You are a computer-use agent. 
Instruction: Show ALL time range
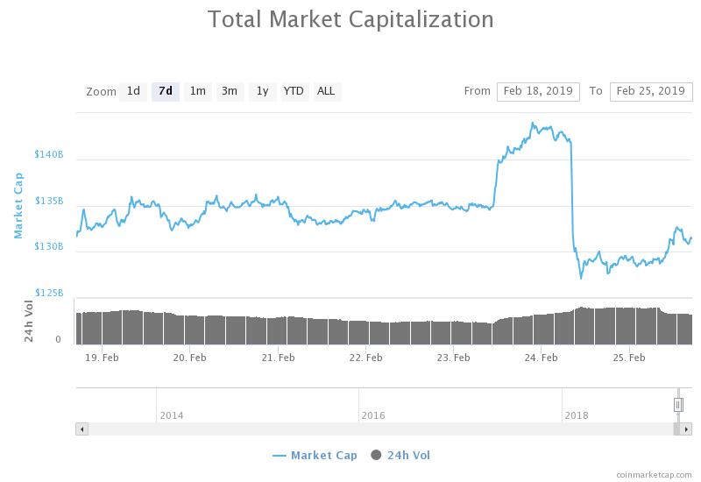point(326,92)
